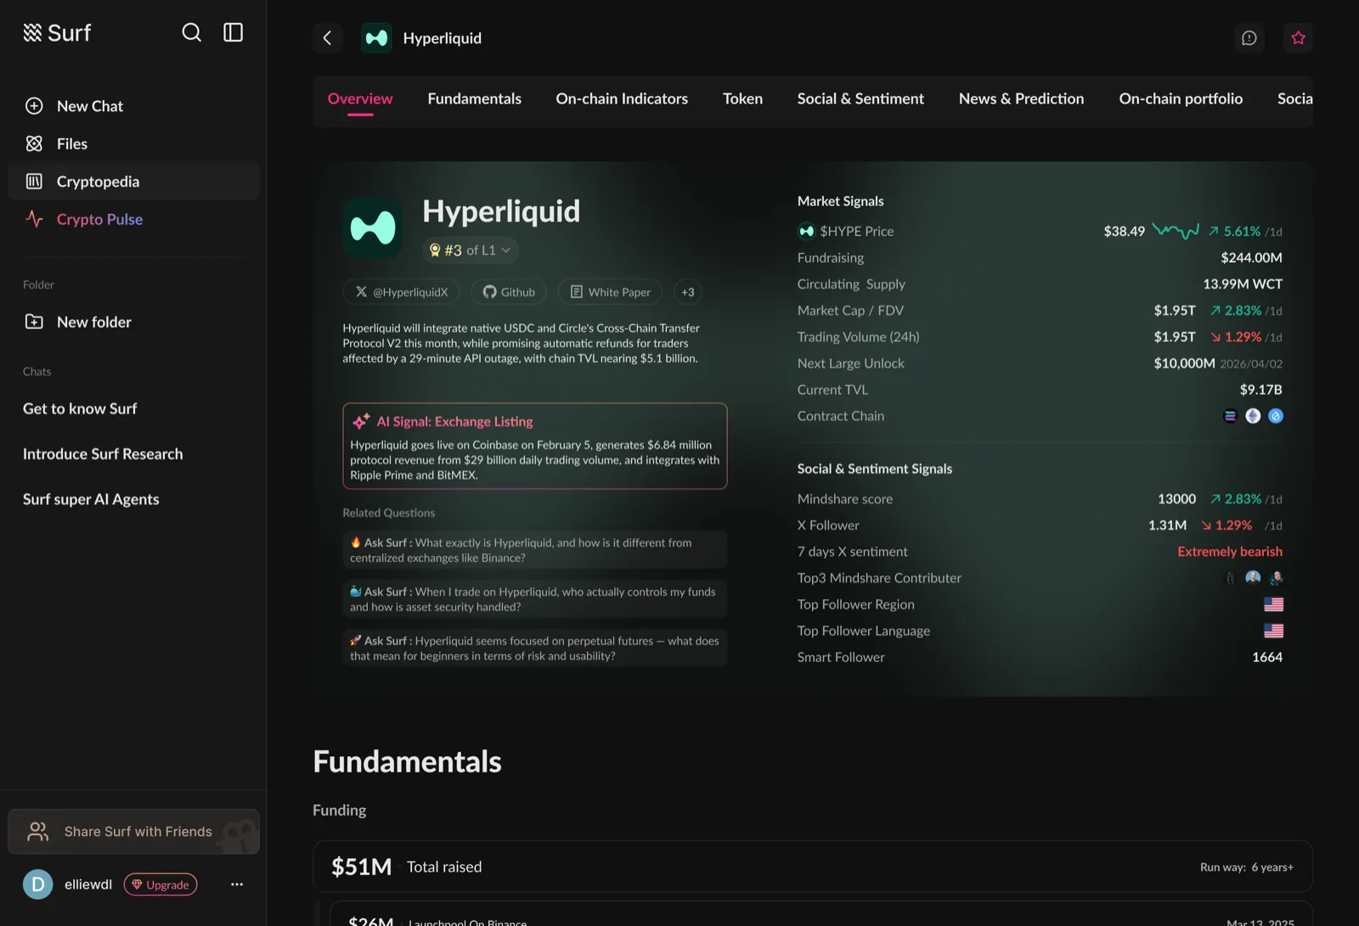Image resolution: width=1359 pixels, height=926 pixels.
Task: Click the first contract chain icon
Action: pyautogui.click(x=1230, y=416)
